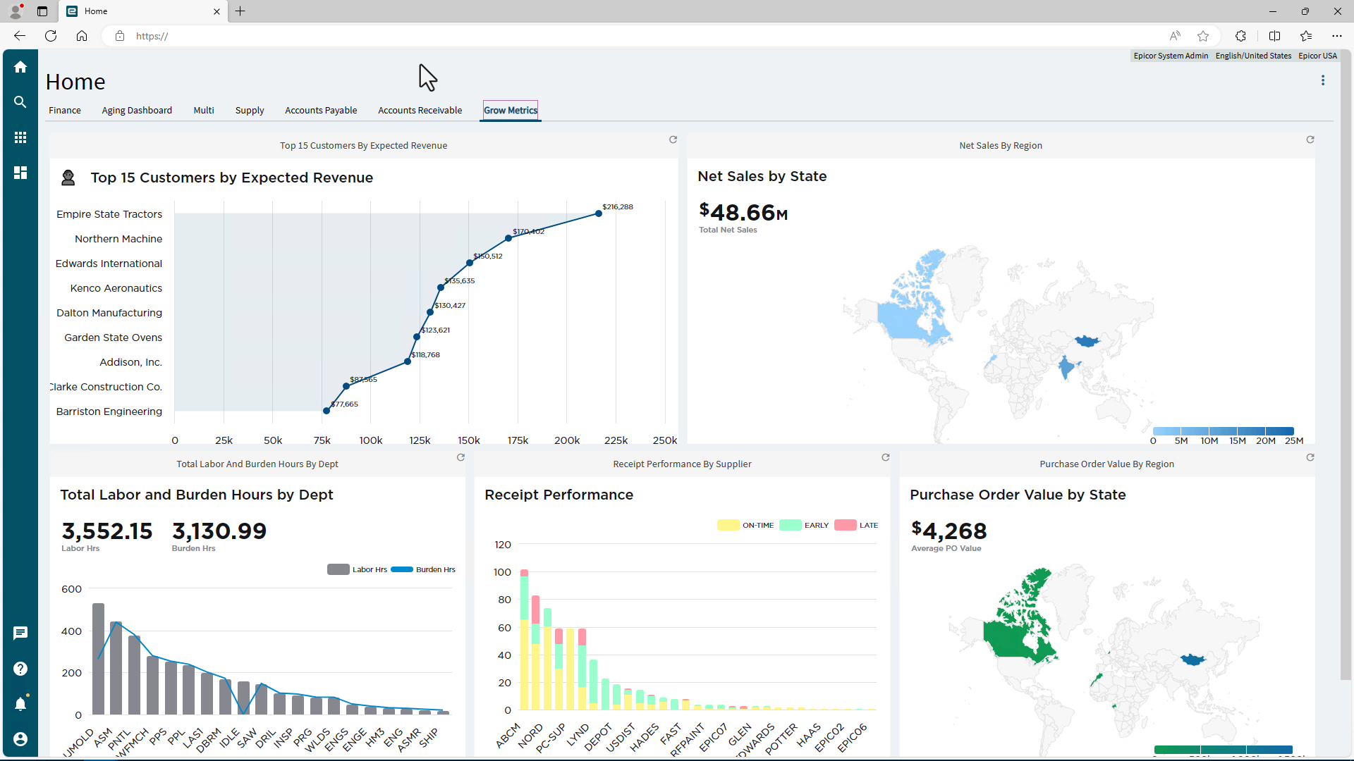Open the help question mark icon
Screen dimensions: 1354x761
20,669
